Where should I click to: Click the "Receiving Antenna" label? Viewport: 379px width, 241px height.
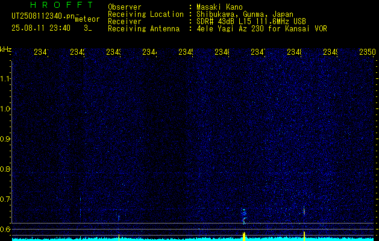click(143, 29)
